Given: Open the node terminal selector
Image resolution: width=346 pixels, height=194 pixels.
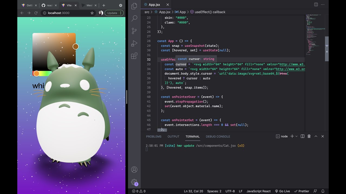Looking at the screenshot, I should point(282,136).
